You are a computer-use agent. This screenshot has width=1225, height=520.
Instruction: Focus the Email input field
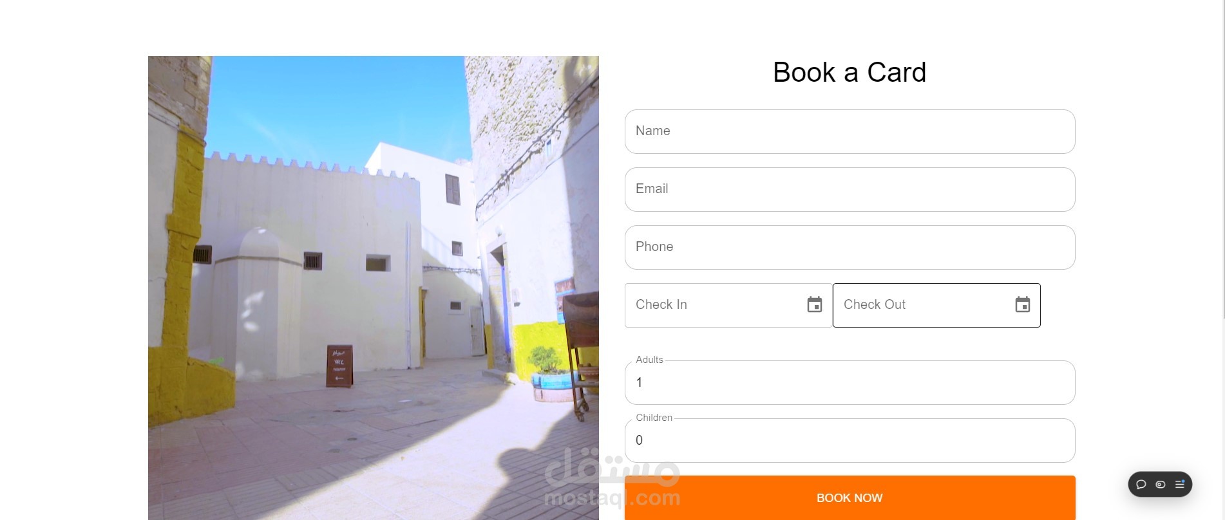click(x=850, y=189)
